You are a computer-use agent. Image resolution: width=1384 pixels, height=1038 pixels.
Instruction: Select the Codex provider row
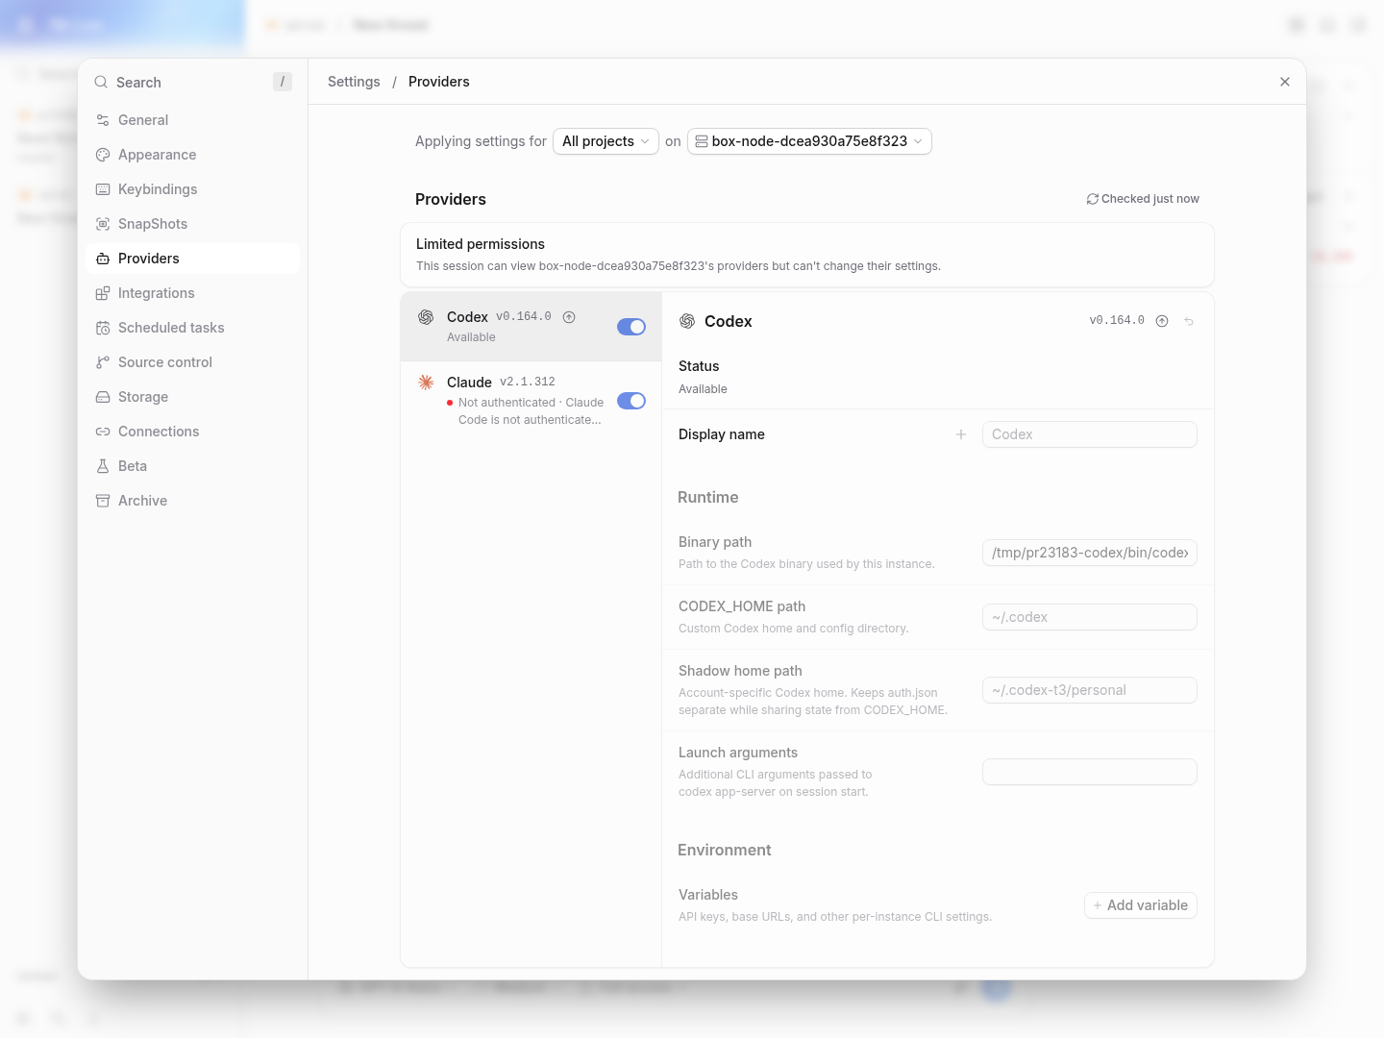tap(531, 327)
